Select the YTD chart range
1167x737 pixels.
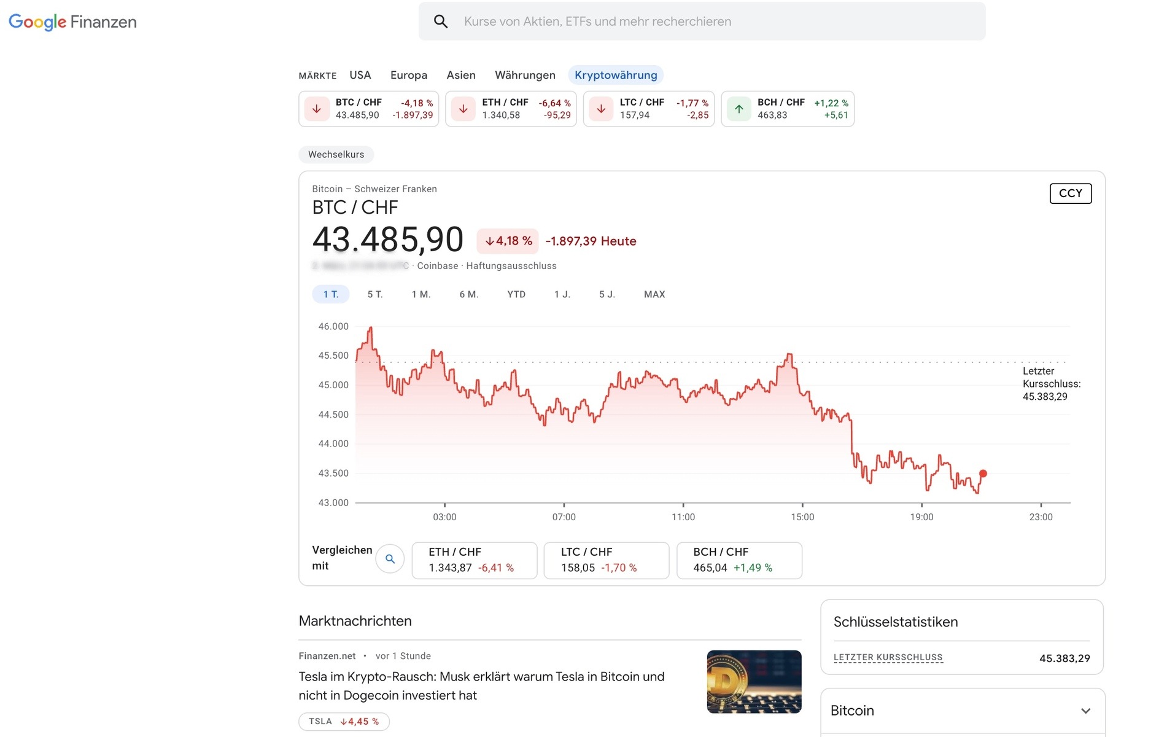pos(516,294)
